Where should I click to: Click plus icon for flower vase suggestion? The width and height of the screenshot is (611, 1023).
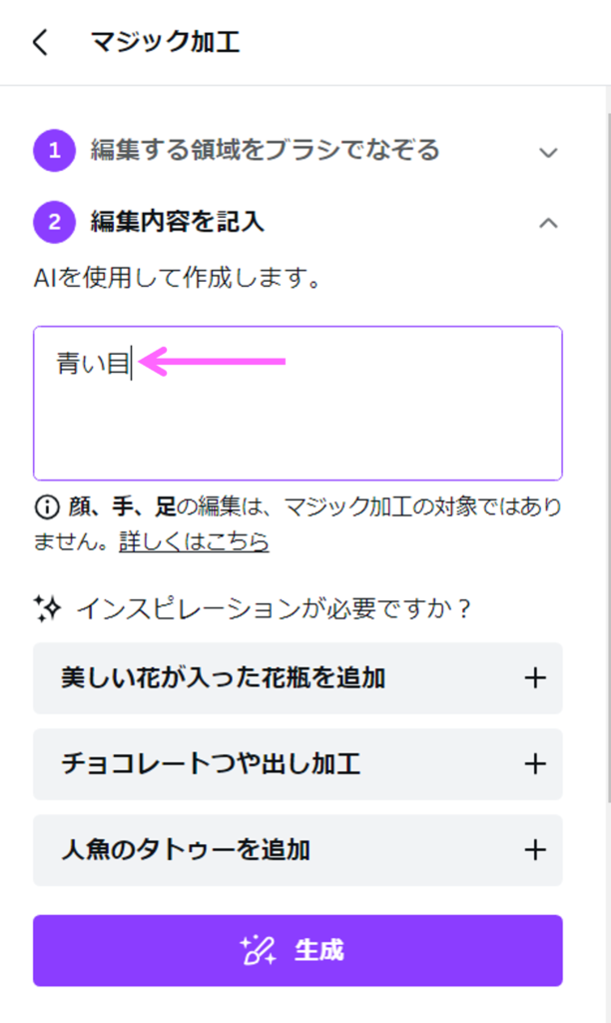coord(535,678)
